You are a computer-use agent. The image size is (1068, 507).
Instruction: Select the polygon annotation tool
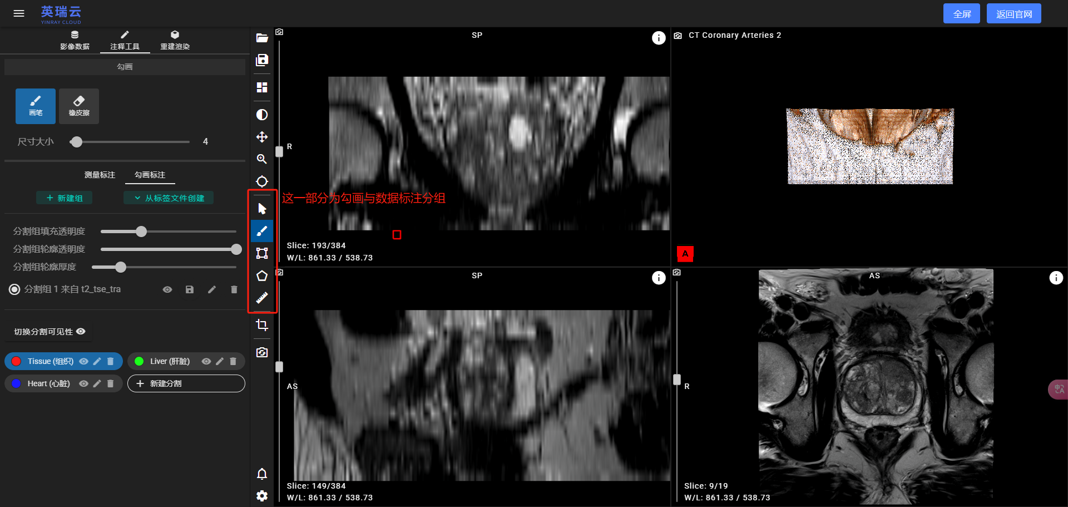(262, 275)
